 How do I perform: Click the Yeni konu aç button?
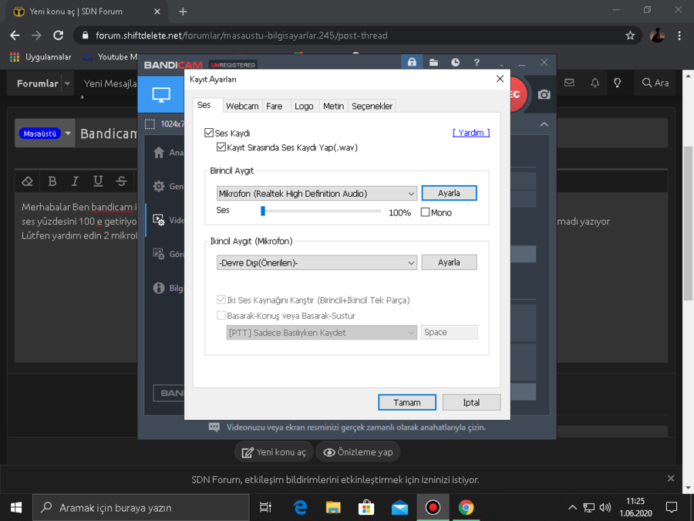274,452
